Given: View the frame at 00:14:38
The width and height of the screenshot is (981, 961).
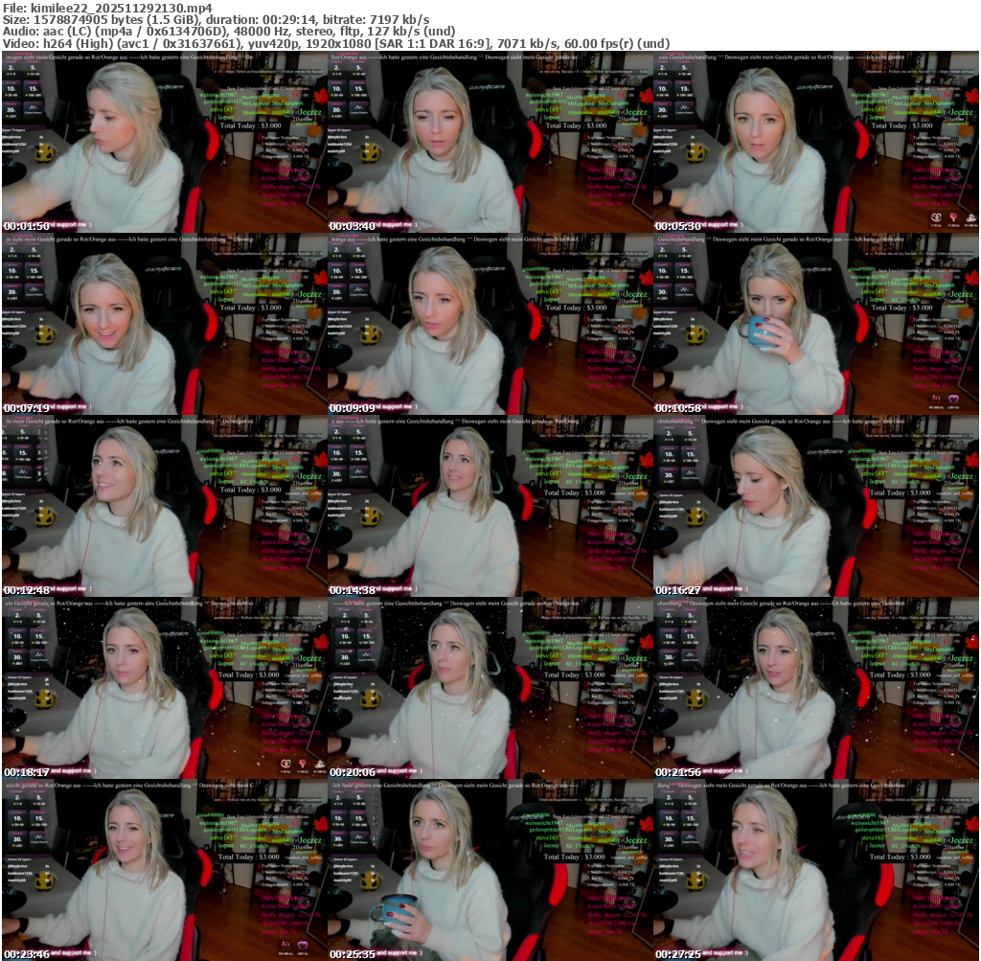Looking at the screenshot, I should (x=490, y=506).
